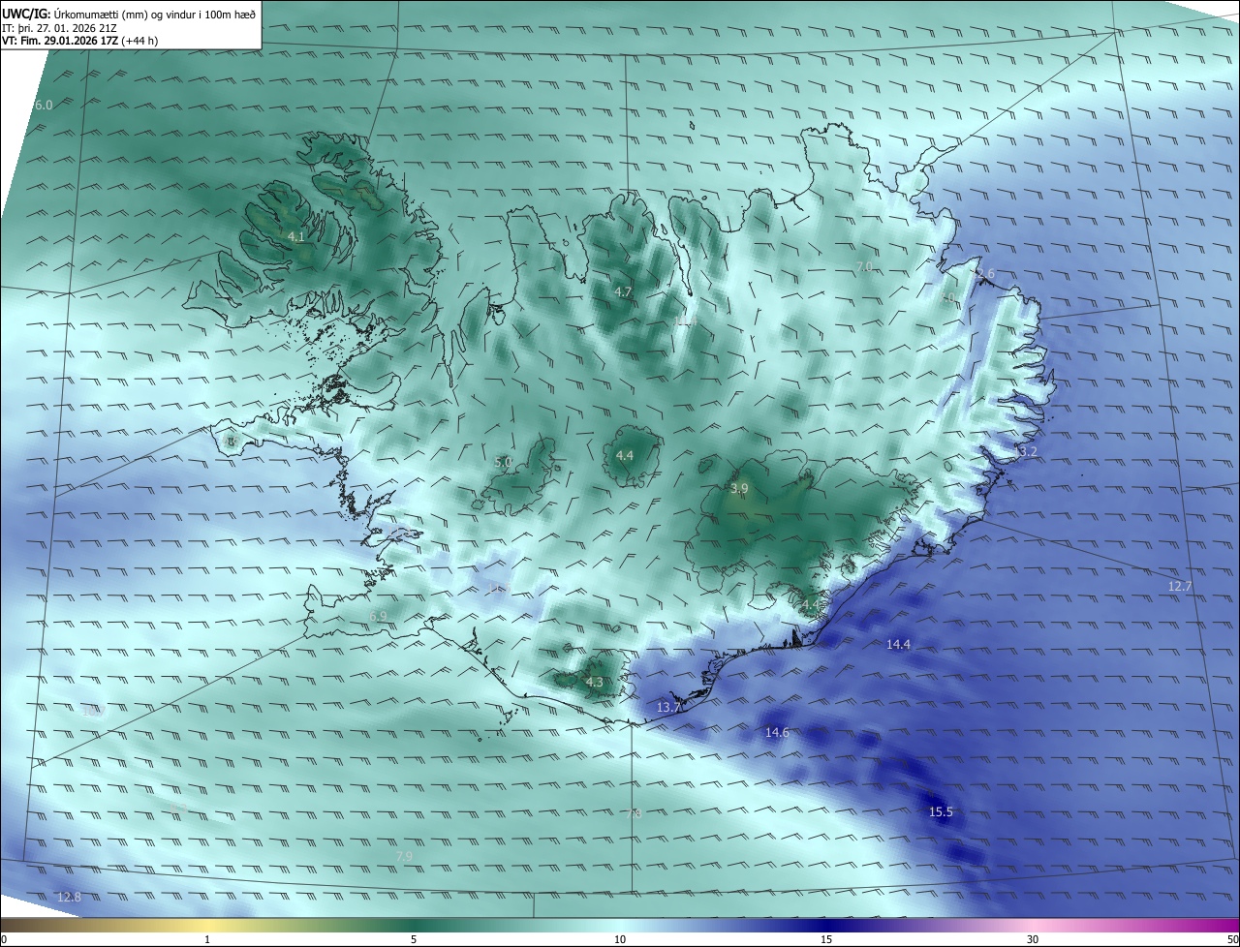Click the 14.4 value label

tap(899, 644)
